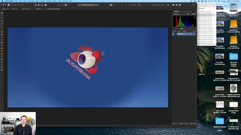This screenshot has height=135, width=241.
Task: Select the highlighted blue Rectangle shape tool
Action: point(2,61)
